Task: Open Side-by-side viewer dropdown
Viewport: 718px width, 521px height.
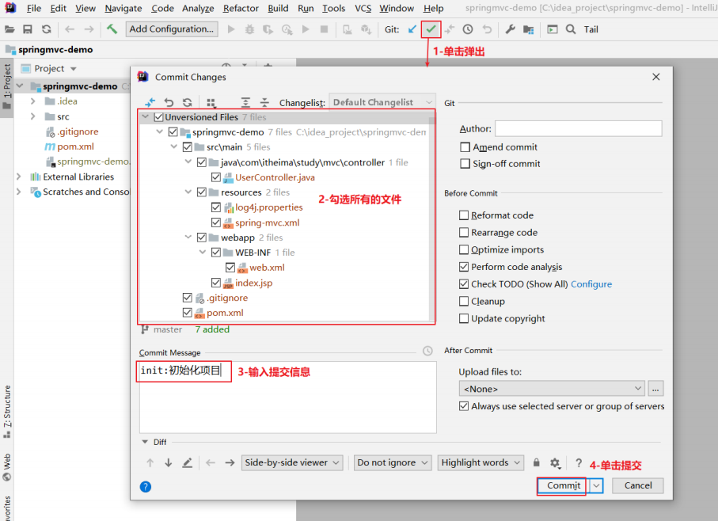Action: pos(291,463)
